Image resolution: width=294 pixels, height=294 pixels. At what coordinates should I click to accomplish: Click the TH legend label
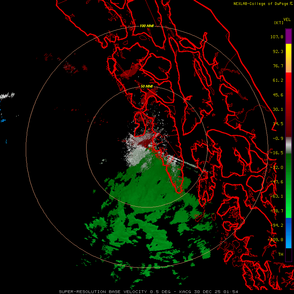pos(281,254)
